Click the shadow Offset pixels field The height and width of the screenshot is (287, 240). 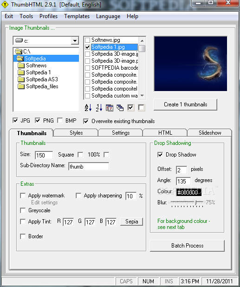click(x=182, y=170)
